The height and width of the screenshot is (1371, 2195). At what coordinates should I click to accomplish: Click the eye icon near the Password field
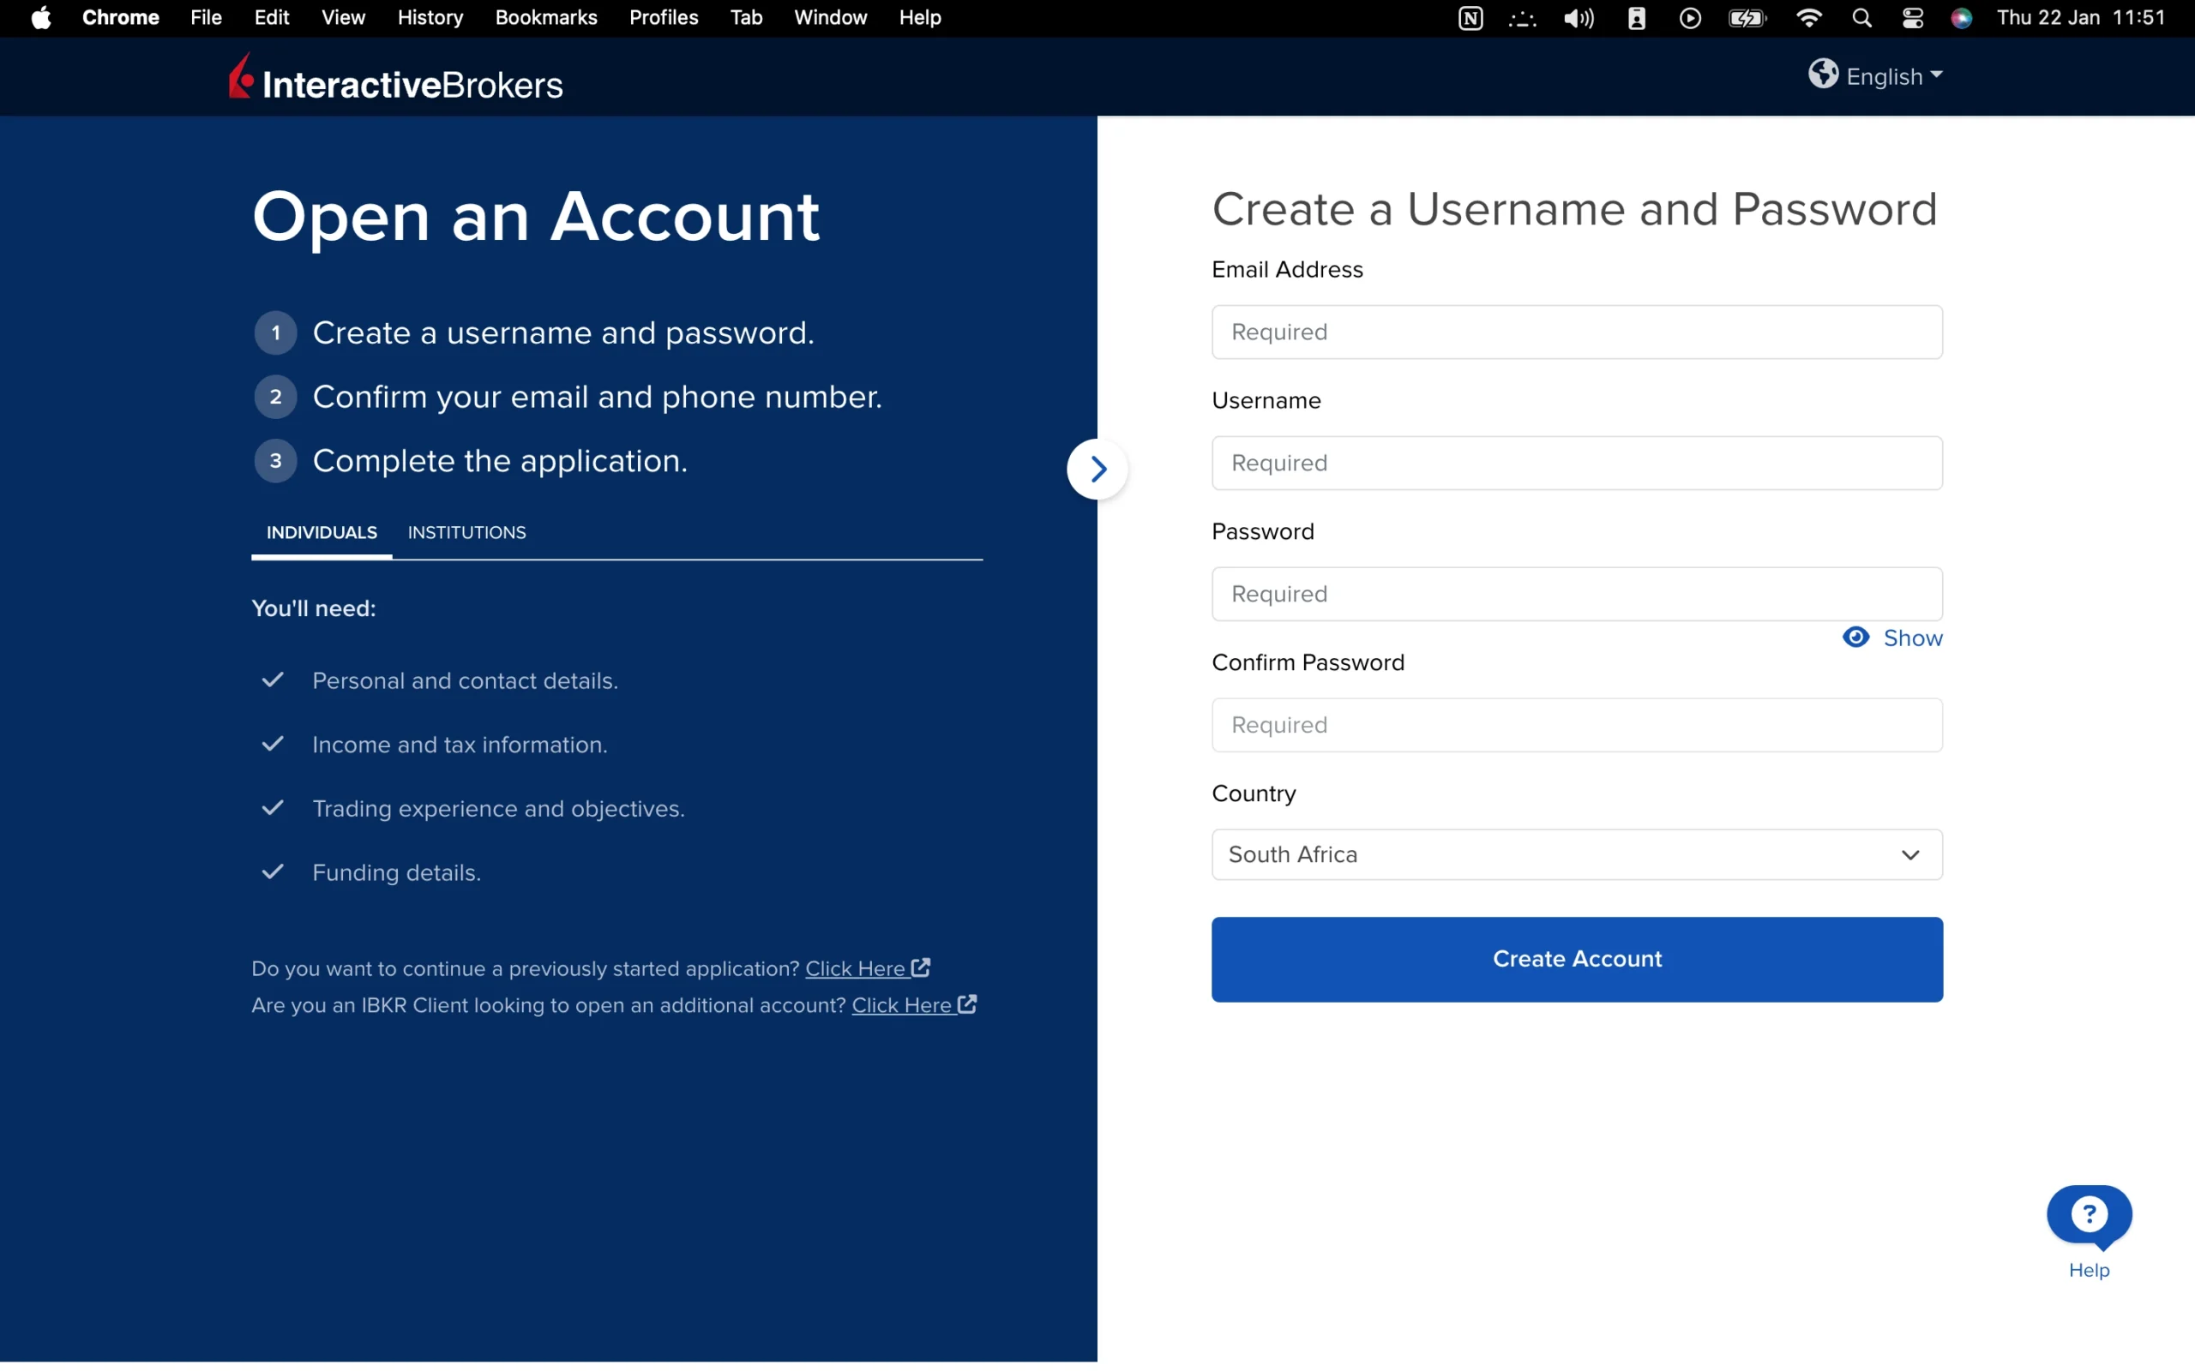point(1855,638)
